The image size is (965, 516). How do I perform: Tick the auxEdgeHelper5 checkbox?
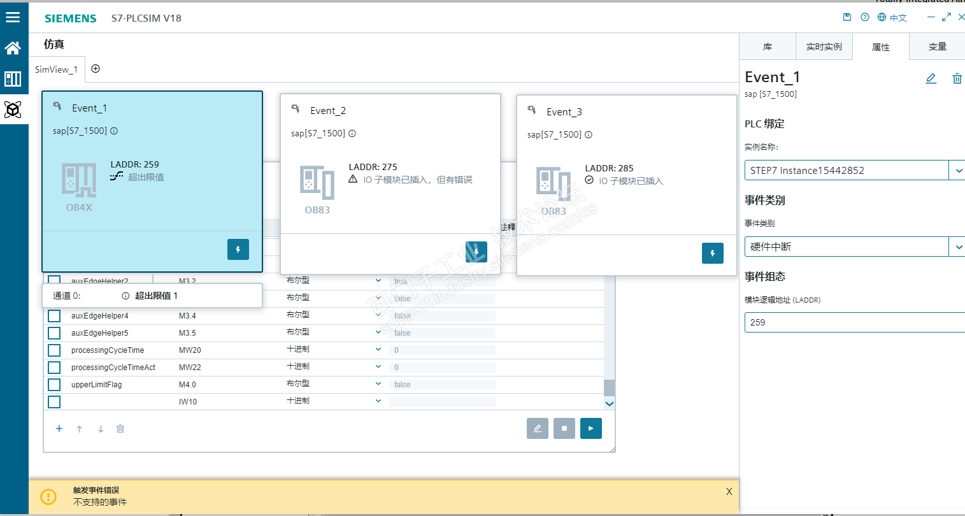[54, 333]
